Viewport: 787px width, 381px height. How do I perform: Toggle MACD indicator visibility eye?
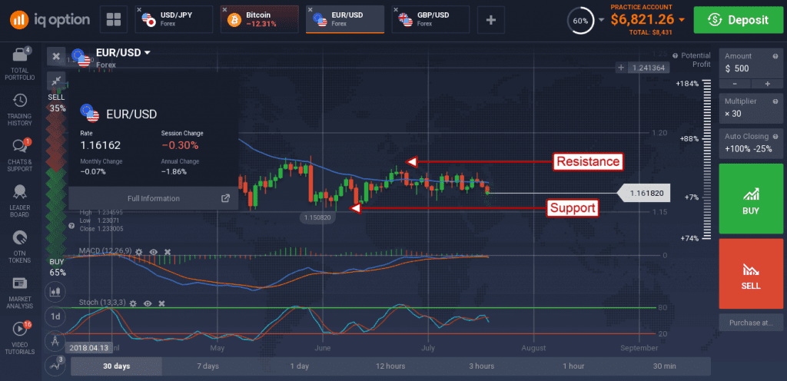click(x=154, y=251)
